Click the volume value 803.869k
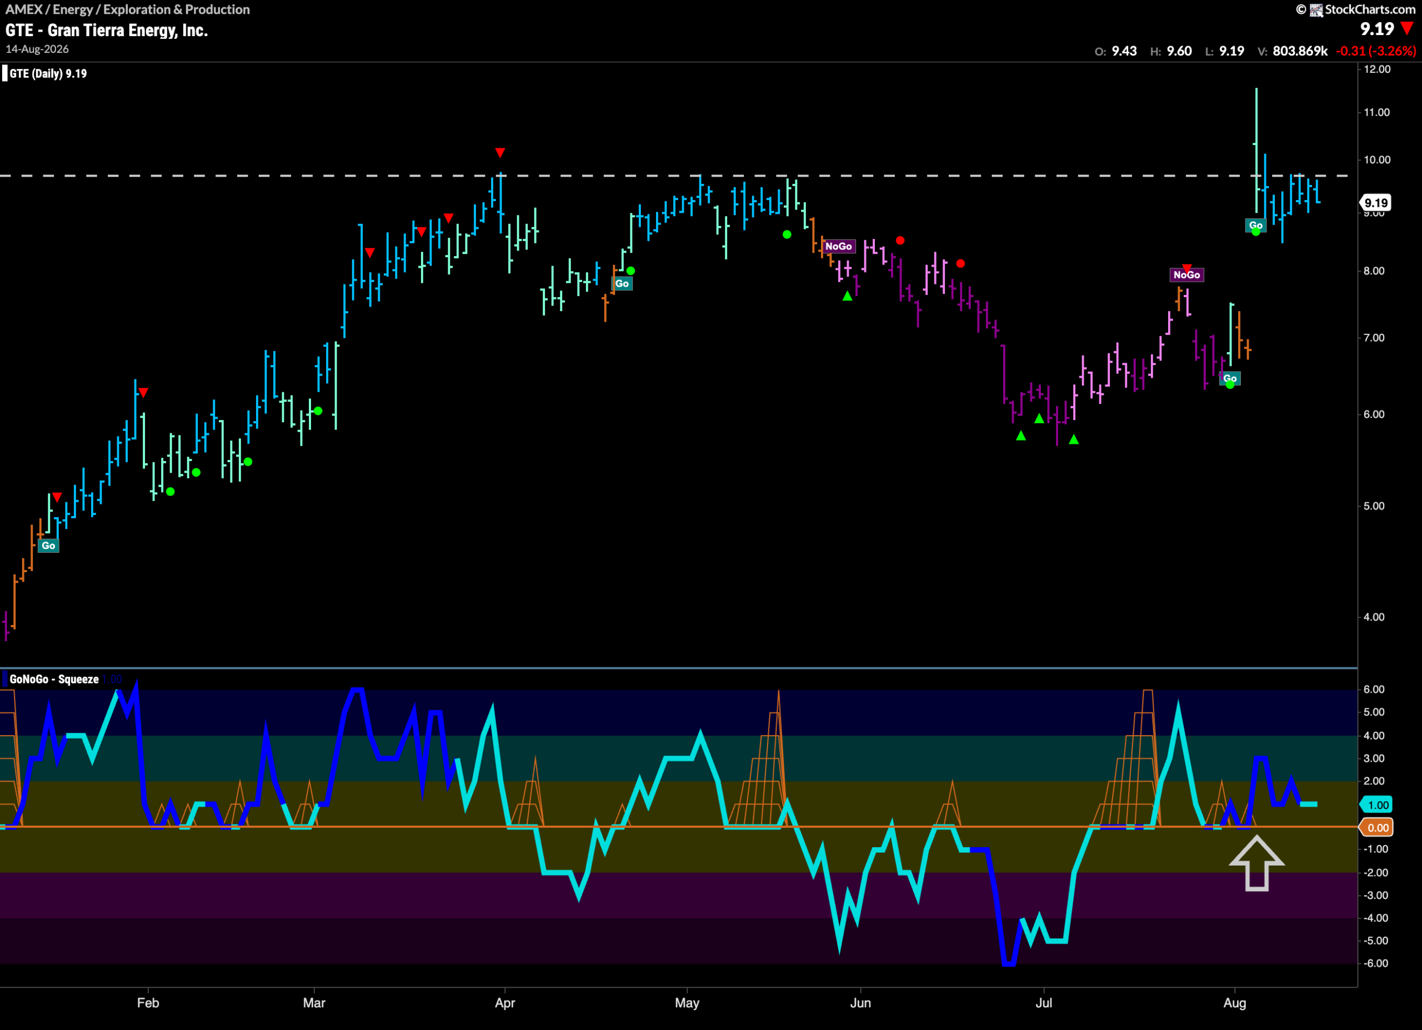The height and width of the screenshot is (1030, 1422). click(x=1300, y=51)
